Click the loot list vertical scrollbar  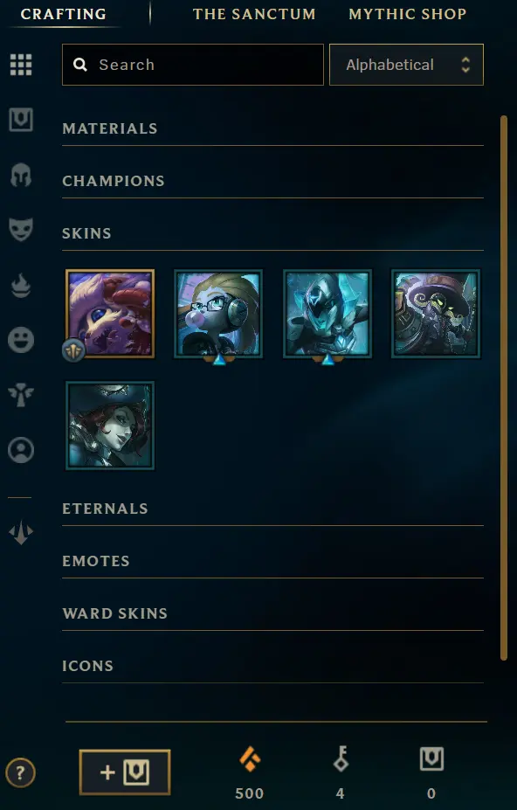[504, 387]
